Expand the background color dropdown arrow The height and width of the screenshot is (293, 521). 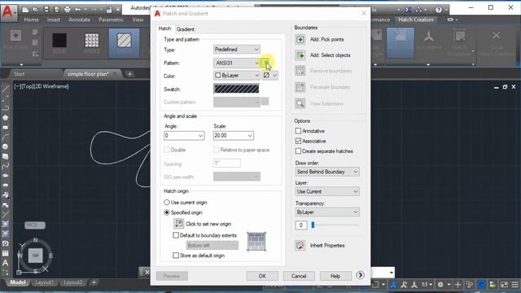click(x=275, y=76)
